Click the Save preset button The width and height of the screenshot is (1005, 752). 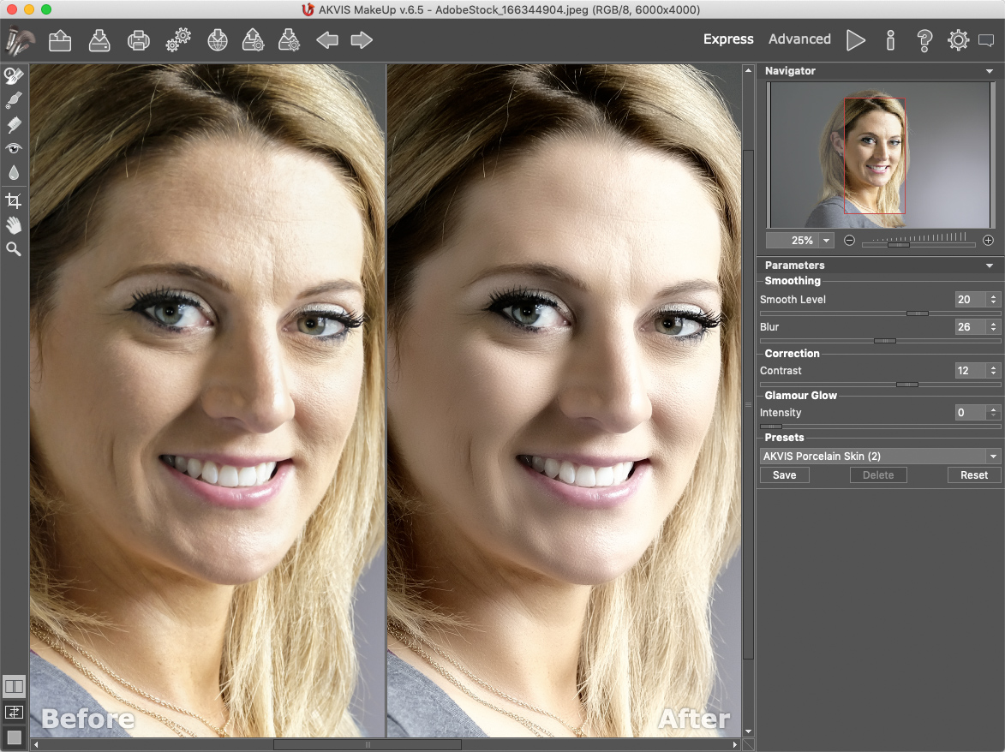click(784, 475)
